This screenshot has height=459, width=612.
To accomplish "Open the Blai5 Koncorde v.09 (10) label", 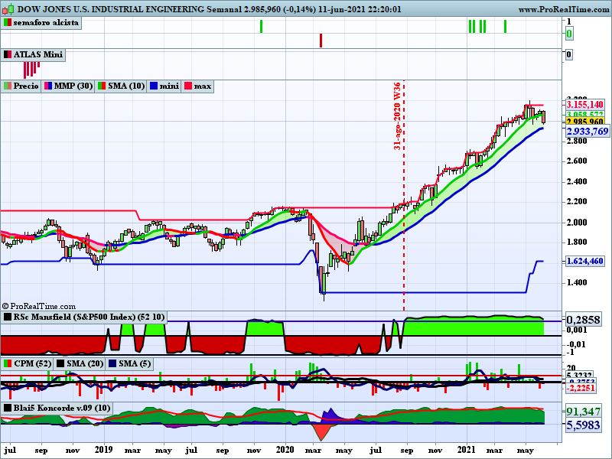I will click(x=62, y=409).
